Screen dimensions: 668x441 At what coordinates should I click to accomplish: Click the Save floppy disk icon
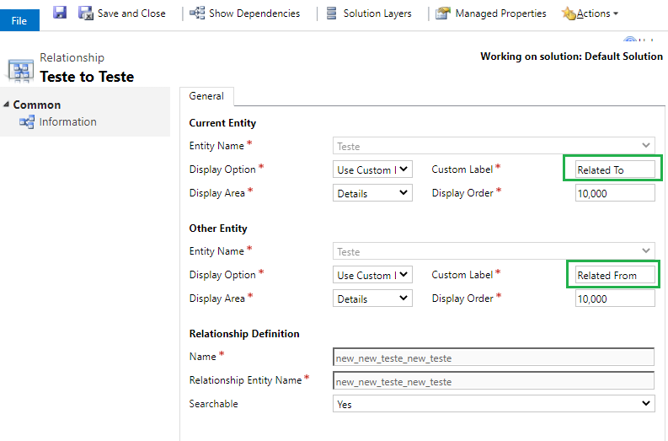tap(60, 13)
